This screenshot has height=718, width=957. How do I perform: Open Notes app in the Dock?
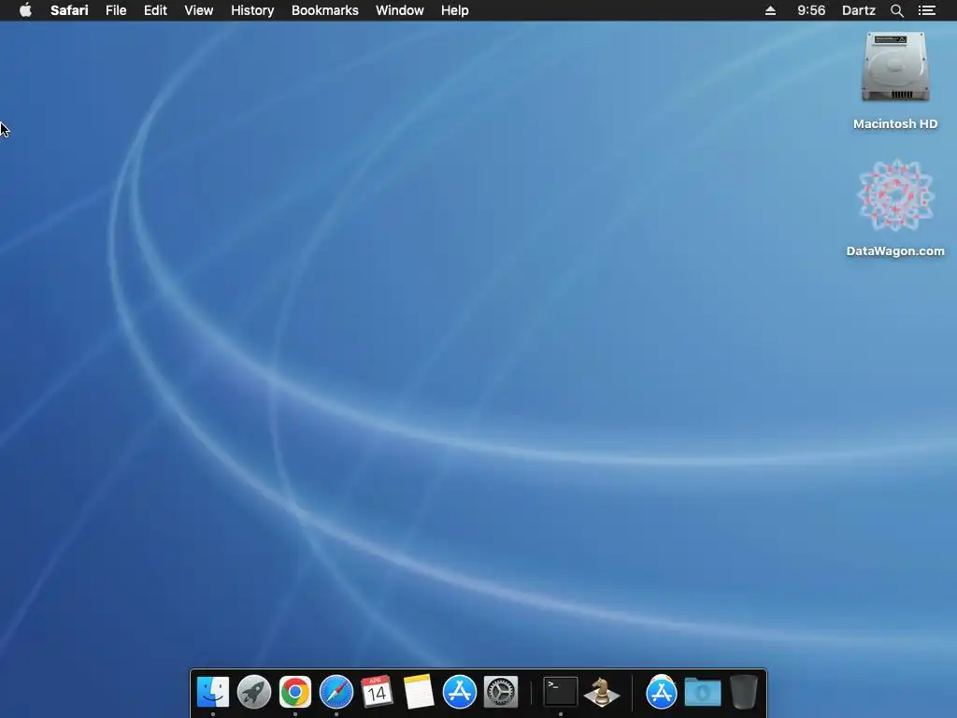pos(418,692)
